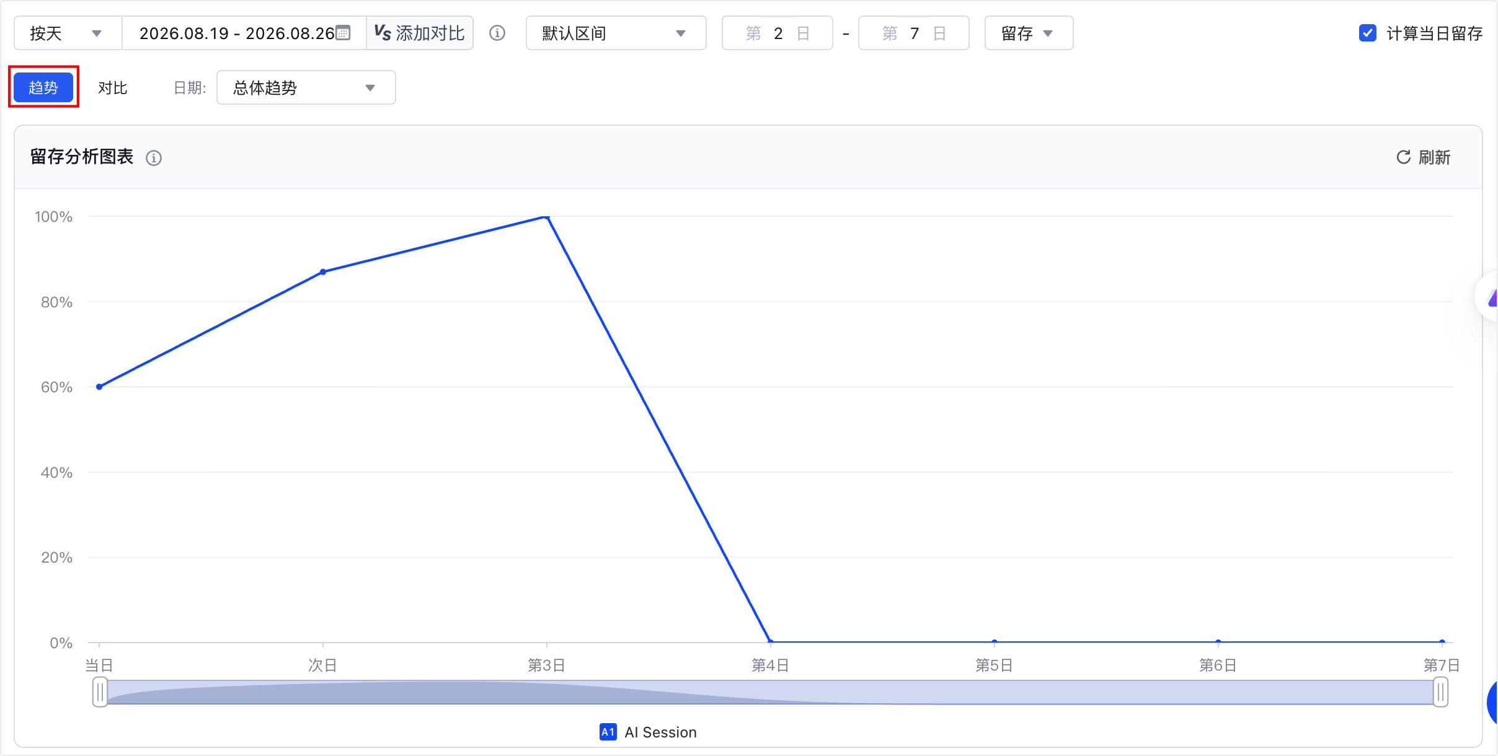The height and width of the screenshot is (756, 1498).
Task: Click the right handle of range slider
Action: (x=1441, y=692)
